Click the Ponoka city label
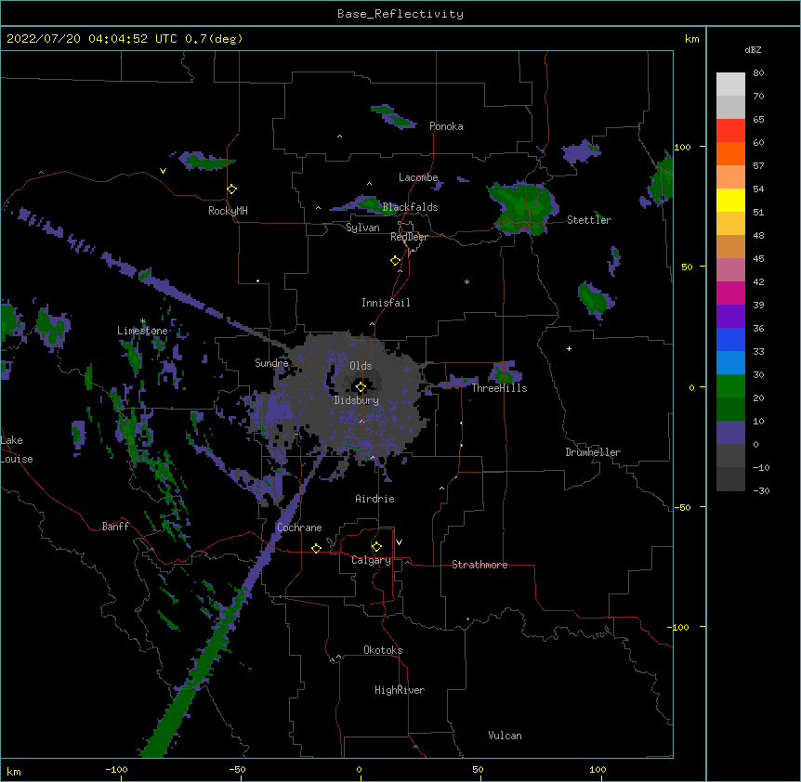 (446, 126)
